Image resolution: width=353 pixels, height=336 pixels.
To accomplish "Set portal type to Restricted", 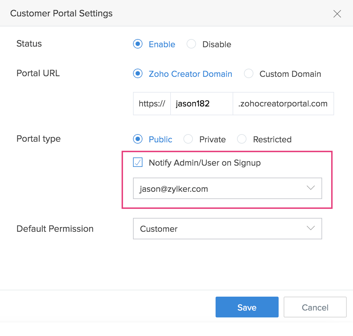I will tap(242, 139).
